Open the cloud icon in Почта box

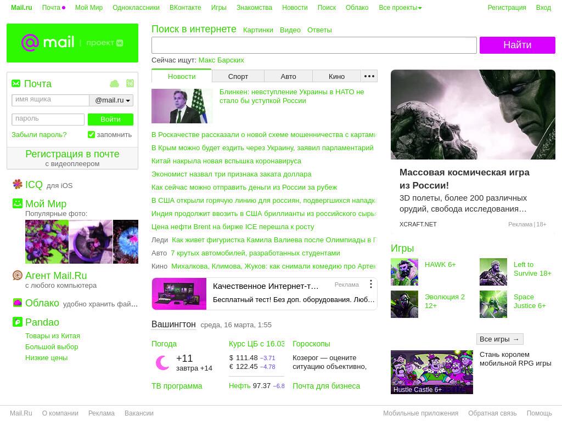click(x=114, y=84)
